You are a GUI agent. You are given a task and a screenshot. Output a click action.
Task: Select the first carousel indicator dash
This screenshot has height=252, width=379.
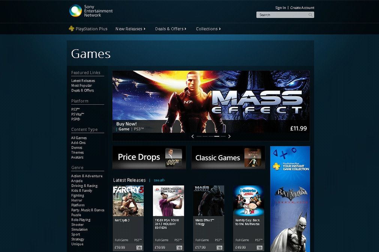199,136
